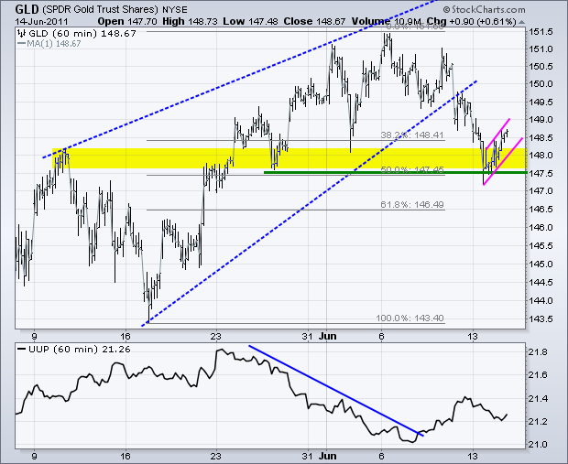Click the Low 147.48 value

tap(250, 21)
